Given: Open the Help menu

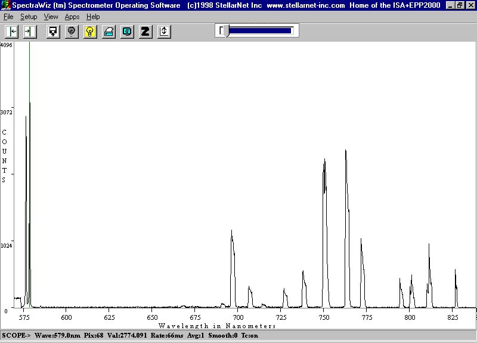Looking at the screenshot, I should click(x=93, y=17).
